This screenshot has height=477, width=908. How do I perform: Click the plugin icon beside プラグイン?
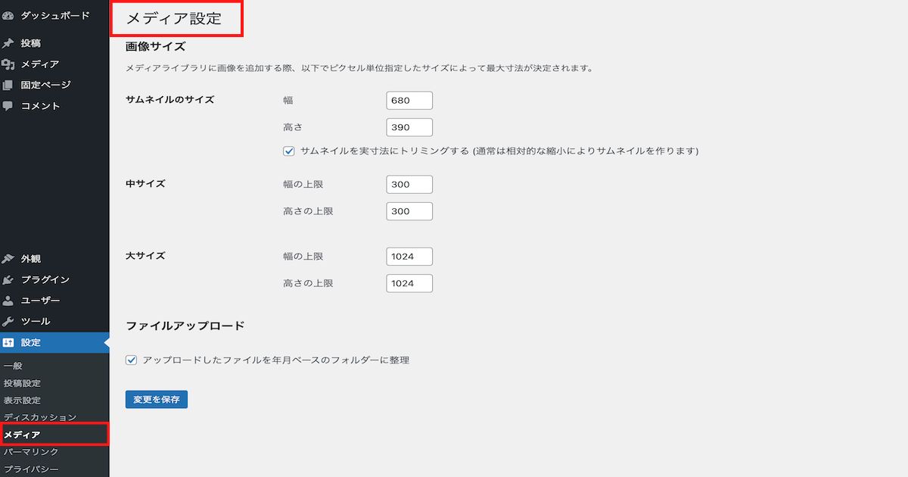click(x=8, y=279)
